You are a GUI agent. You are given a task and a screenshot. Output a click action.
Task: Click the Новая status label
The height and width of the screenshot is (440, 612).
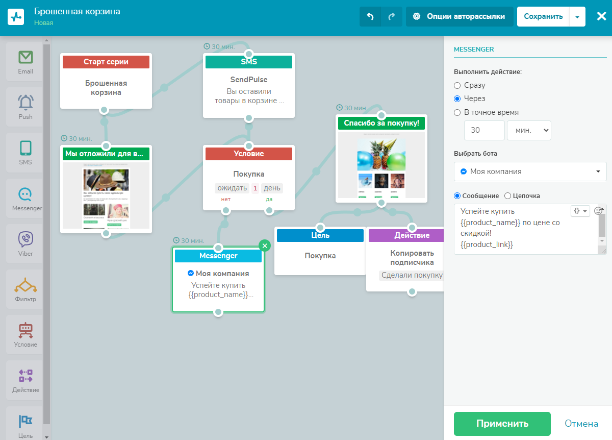tap(44, 22)
